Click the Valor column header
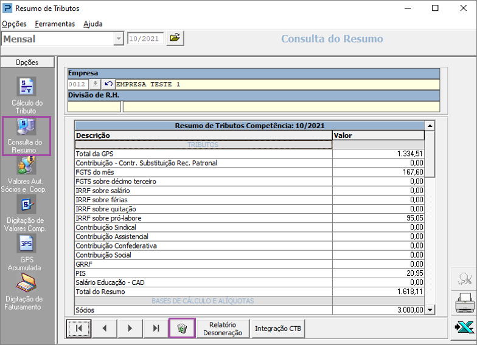The image size is (477, 345). click(x=378, y=135)
